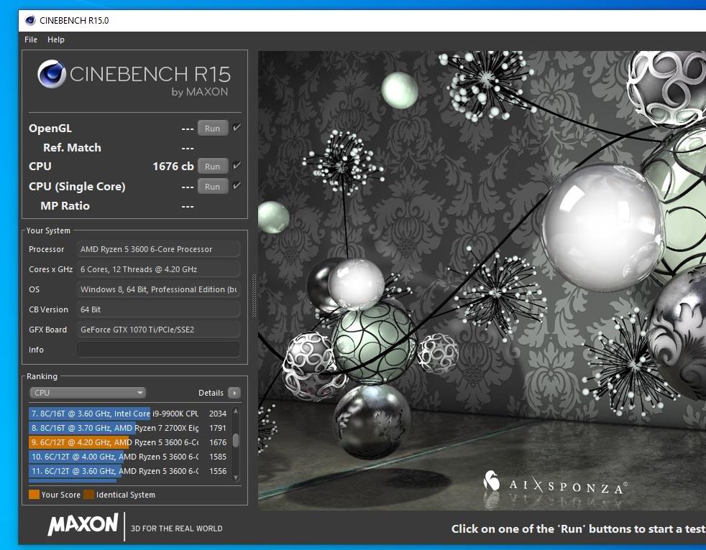The image size is (706, 550).
Task: Open the Help menu
Action: coord(56,39)
